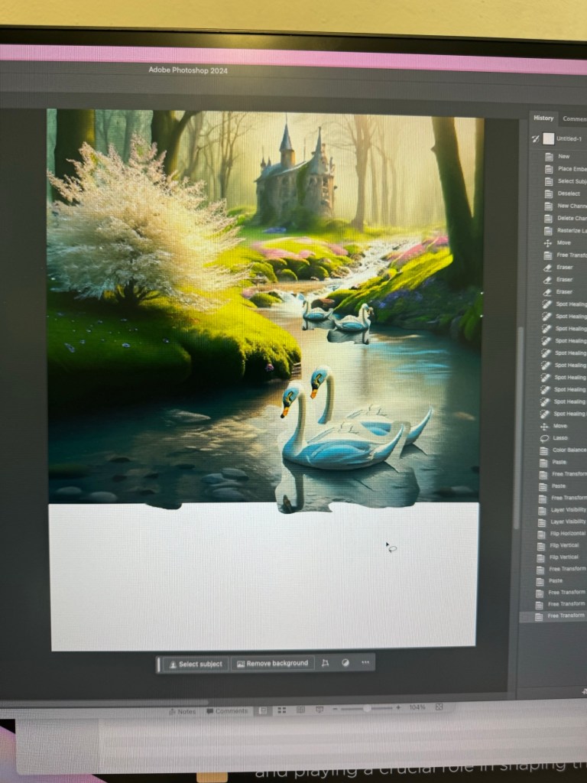The image size is (587, 783).
Task: Switch to the Comments panel tab
Action: [x=573, y=119]
